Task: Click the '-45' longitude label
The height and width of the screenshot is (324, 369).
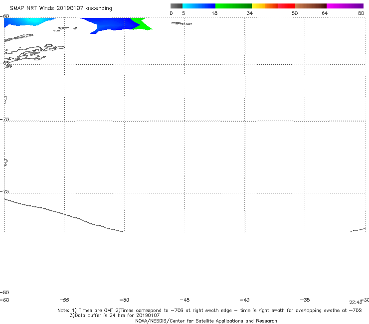Action: pyautogui.click(x=184, y=300)
